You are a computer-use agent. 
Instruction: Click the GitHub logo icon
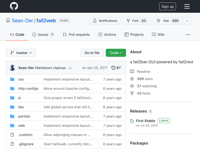click(14, 6)
